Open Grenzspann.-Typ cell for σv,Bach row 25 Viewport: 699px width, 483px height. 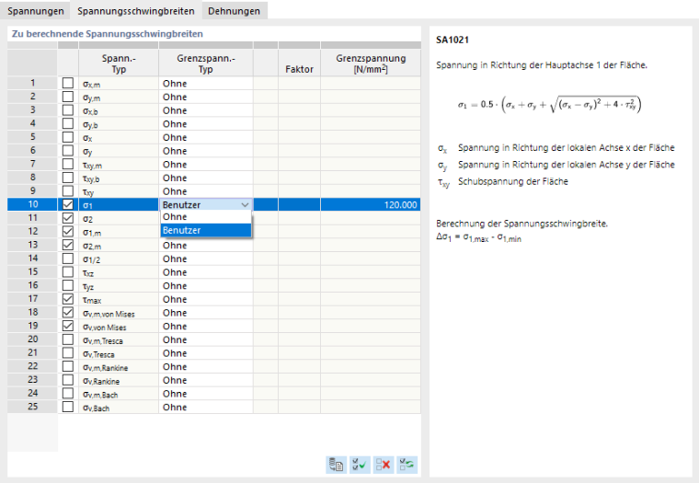pos(206,408)
